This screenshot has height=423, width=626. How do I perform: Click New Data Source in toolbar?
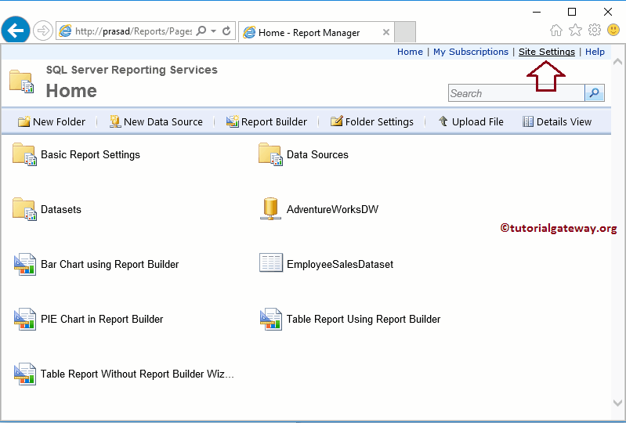(x=156, y=121)
